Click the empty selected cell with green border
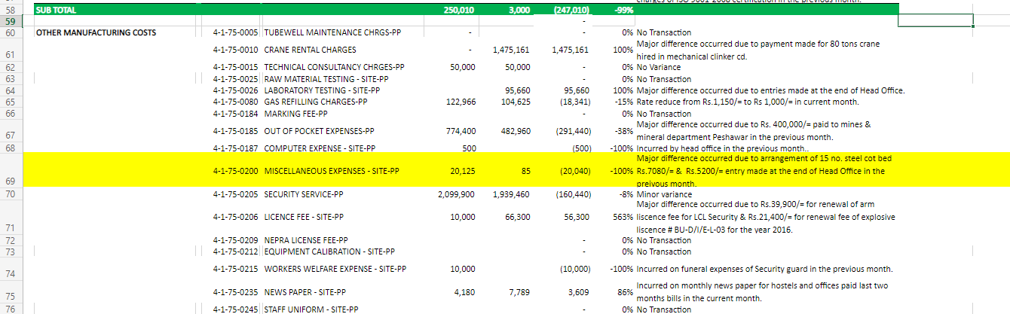1010x314 pixels. point(935,20)
